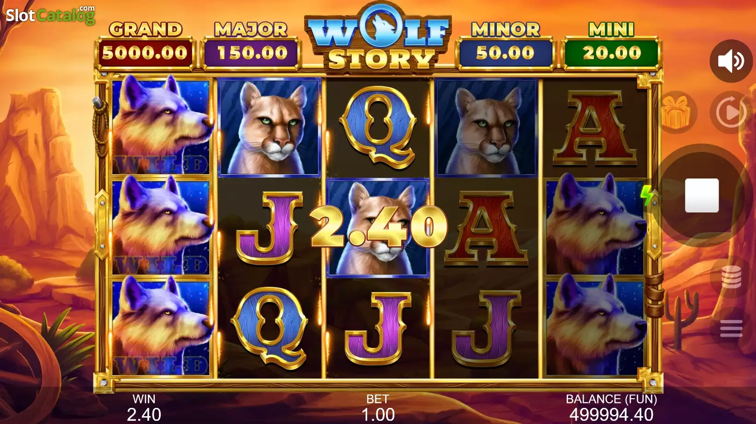This screenshot has width=756, height=424.
Task: Click the SlotCatalog.com logo
Action: (50, 15)
